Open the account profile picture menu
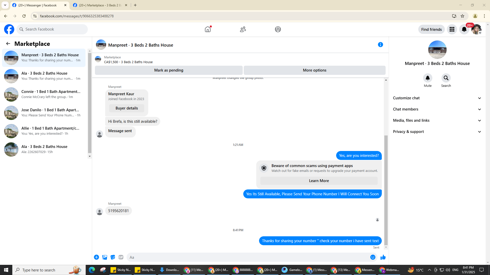 click(476, 29)
